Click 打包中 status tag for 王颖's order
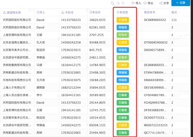Screen dimensions: 193x137 tap(123, 35)
